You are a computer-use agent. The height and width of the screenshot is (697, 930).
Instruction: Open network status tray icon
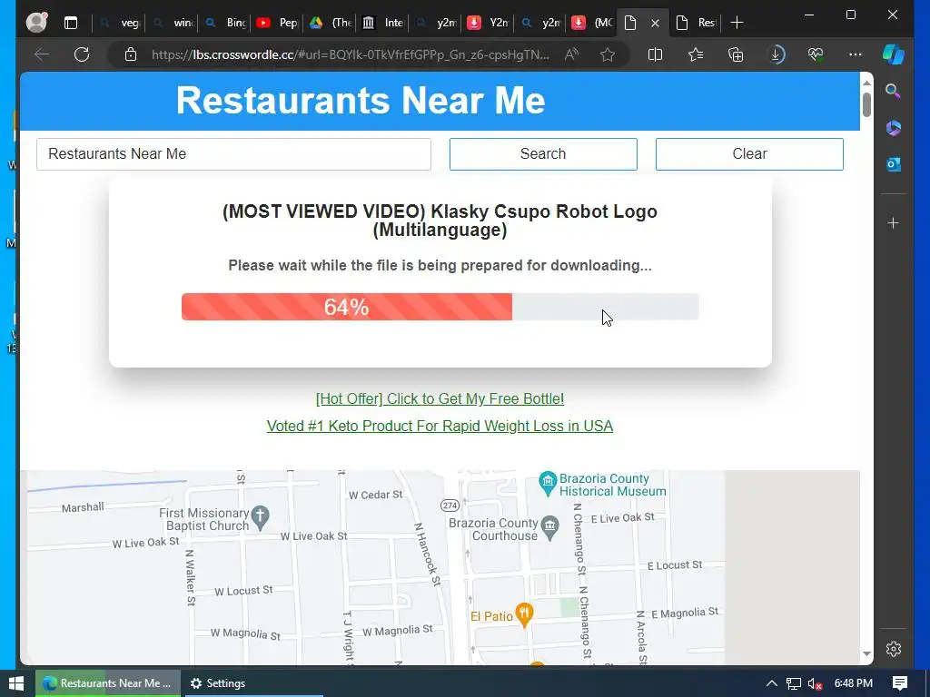[793, 683]
